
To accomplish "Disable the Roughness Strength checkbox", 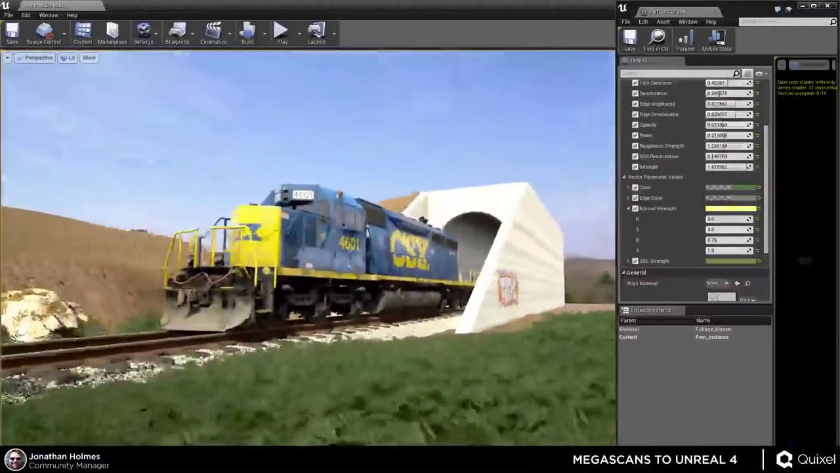I will (x=635, y=146).
